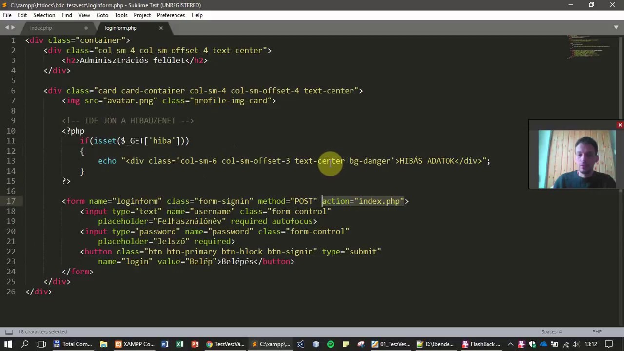
Task: Click line number 17 in gutter
Action: point(10,201)
